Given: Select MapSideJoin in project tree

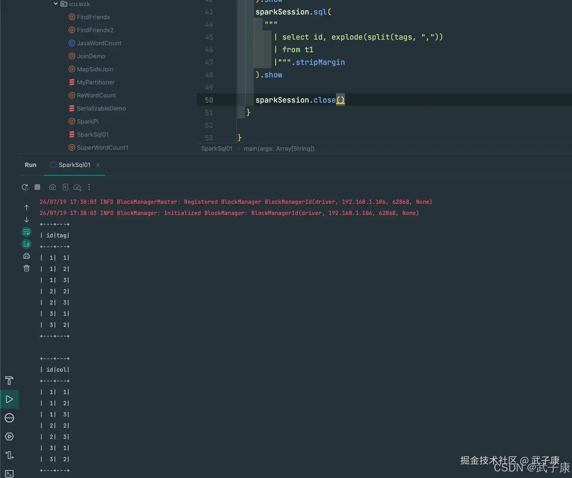Looking at the screenshot, I should 95,69.
